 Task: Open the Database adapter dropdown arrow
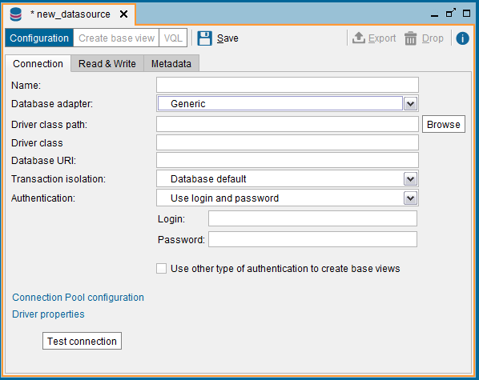point(410,104)
